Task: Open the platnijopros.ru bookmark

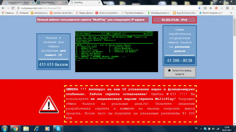Action: (x=39, y=13)
